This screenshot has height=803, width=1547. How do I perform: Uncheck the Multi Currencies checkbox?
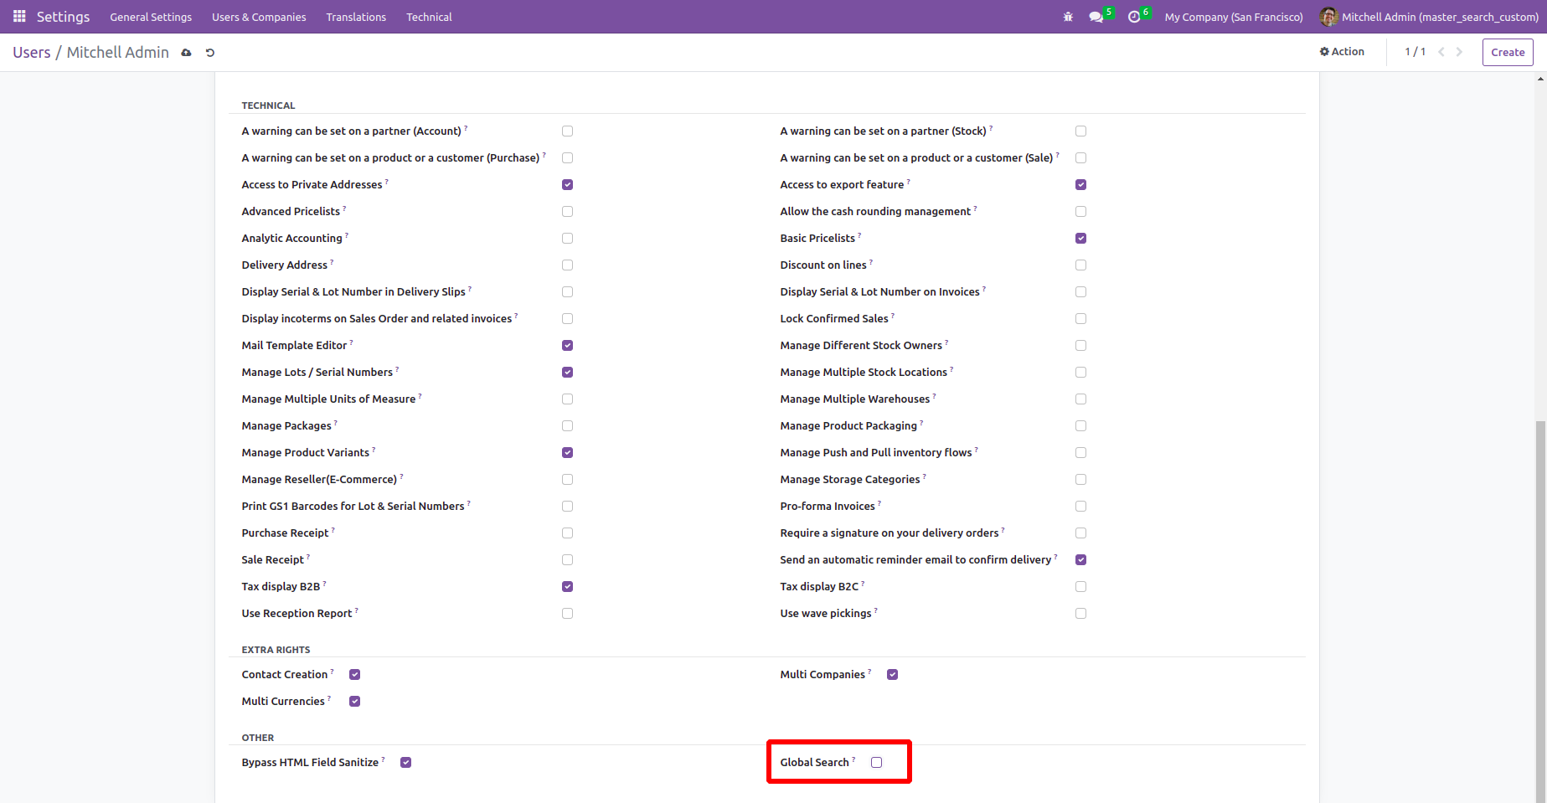pyautogui.click(x=354, y=701)
